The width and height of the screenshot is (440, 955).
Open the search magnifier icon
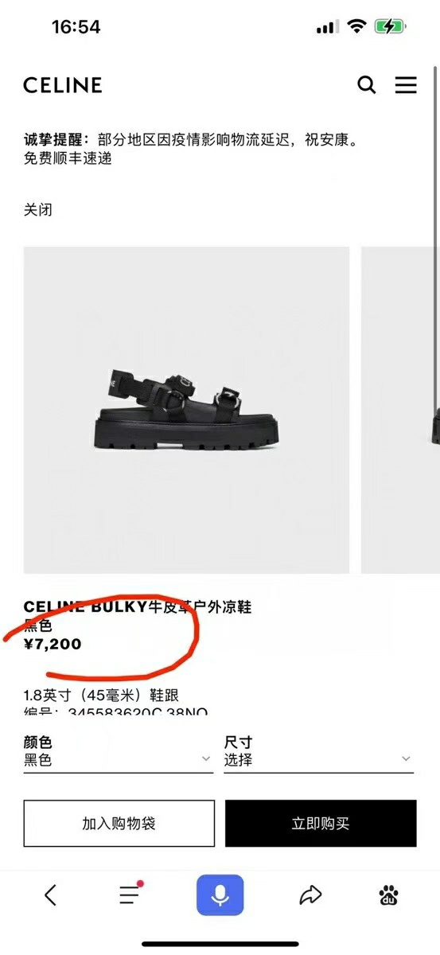tap(366, 85)
